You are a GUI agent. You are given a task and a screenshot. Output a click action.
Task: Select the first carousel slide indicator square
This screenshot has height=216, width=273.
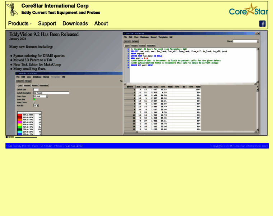point(6,137)
